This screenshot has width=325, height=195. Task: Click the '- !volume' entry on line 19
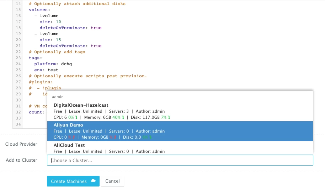point(47,34)
